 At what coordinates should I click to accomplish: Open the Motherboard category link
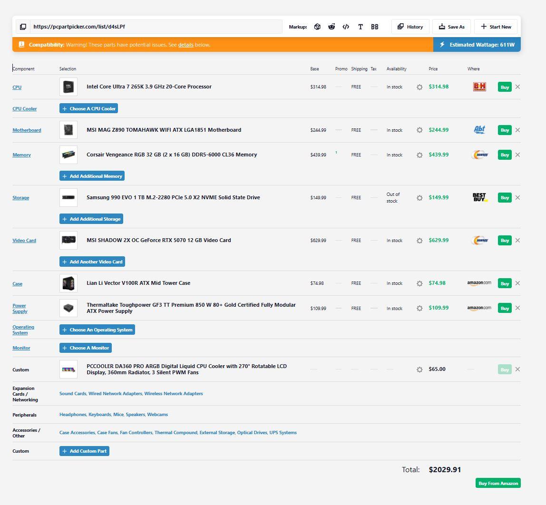click(x=27, y=130)
